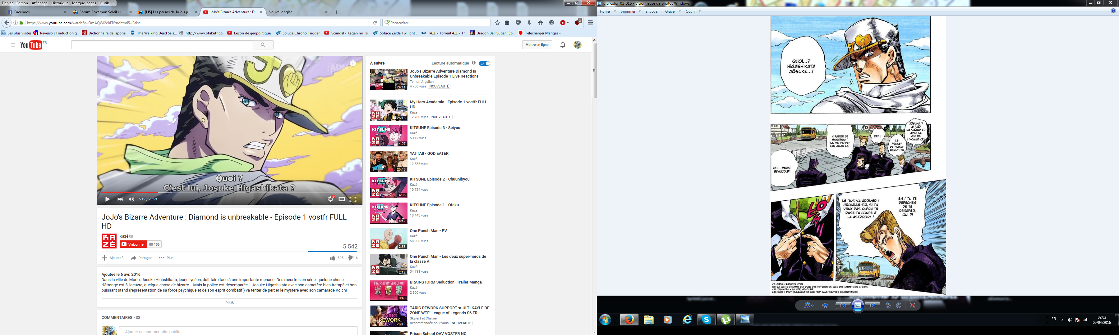The height and width of the screenshot is (335, 1119).
Task: Enter fullscreen in the YouTube player
Action: (353, 199)
